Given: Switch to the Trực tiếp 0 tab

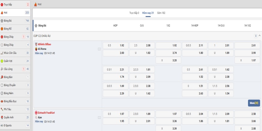Looking at the screenshot, I should tap(134, 13).
